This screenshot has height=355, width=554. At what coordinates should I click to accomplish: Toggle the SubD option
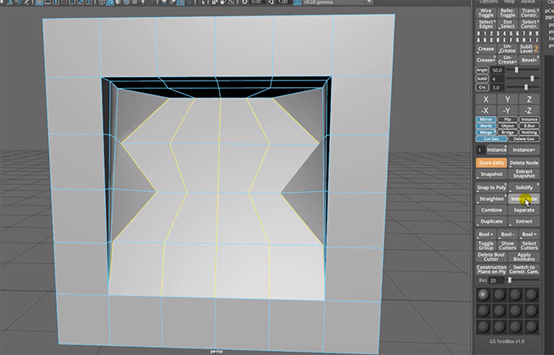point(482,79)
